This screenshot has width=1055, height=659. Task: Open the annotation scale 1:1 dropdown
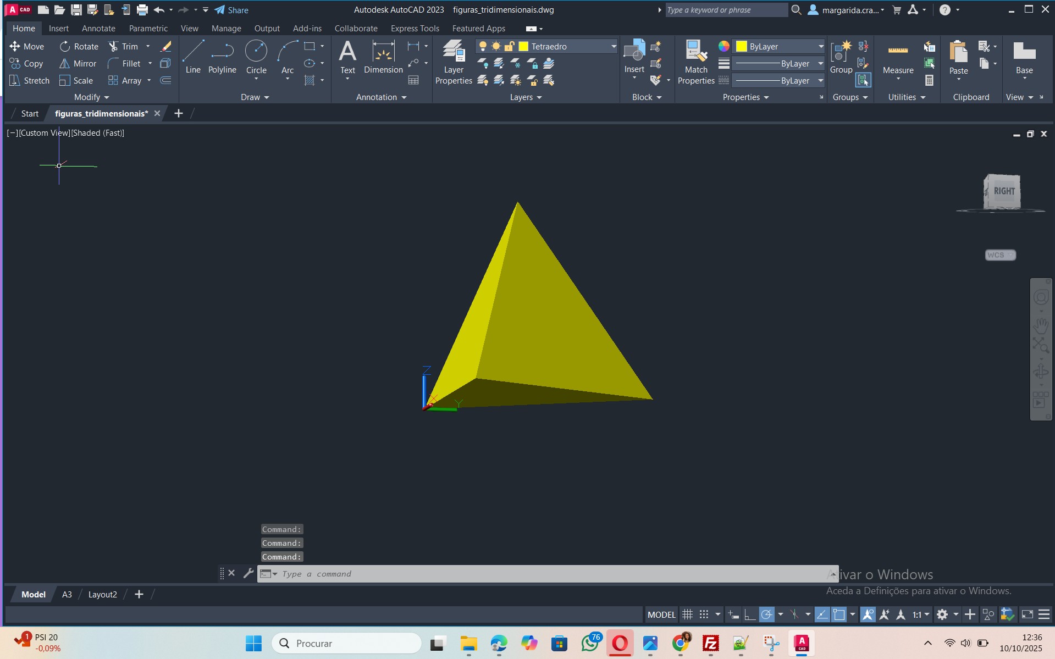click(x=921, y=614)
